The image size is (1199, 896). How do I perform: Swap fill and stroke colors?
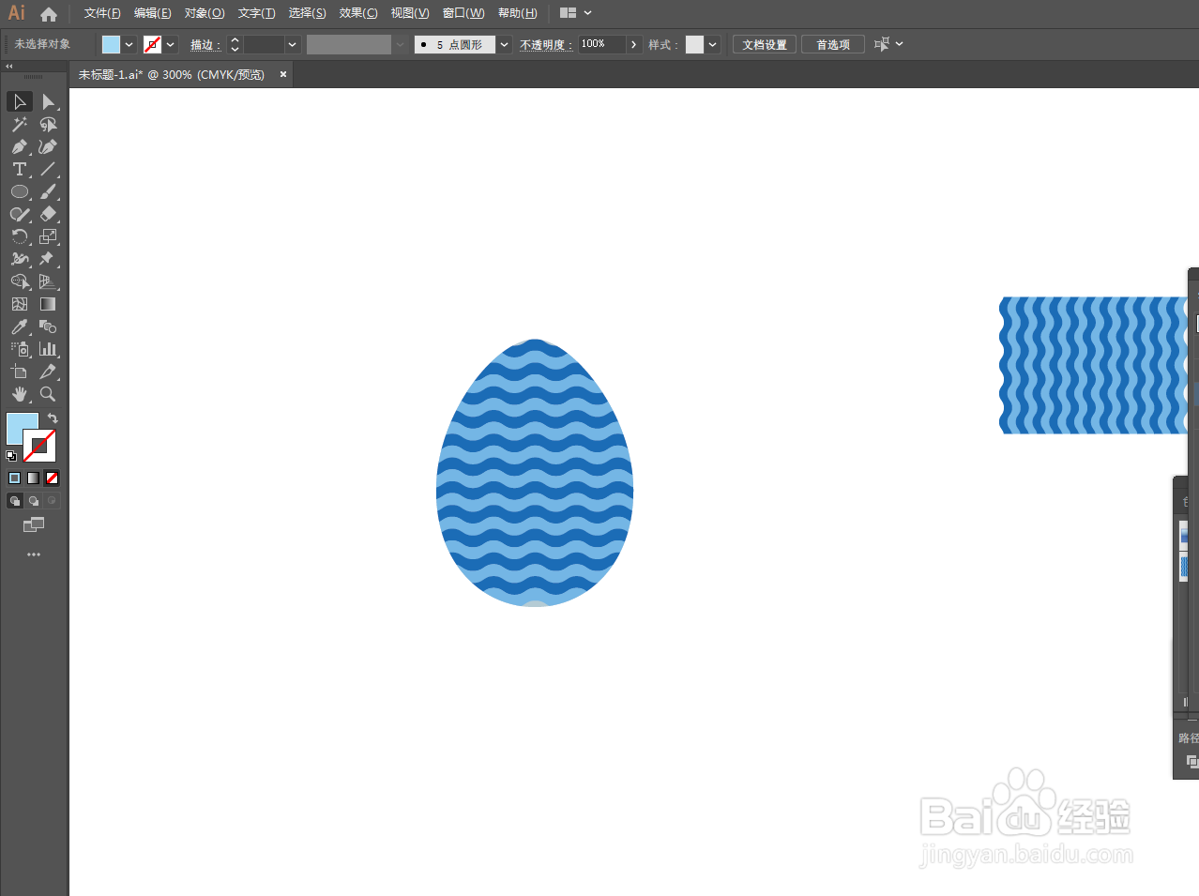(53, 418)
